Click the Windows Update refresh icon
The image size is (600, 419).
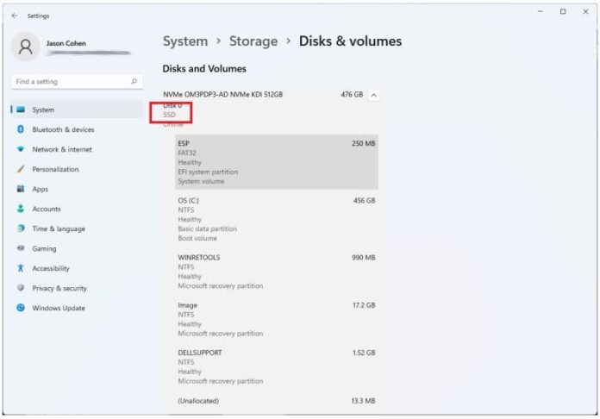tap(21, 308)
